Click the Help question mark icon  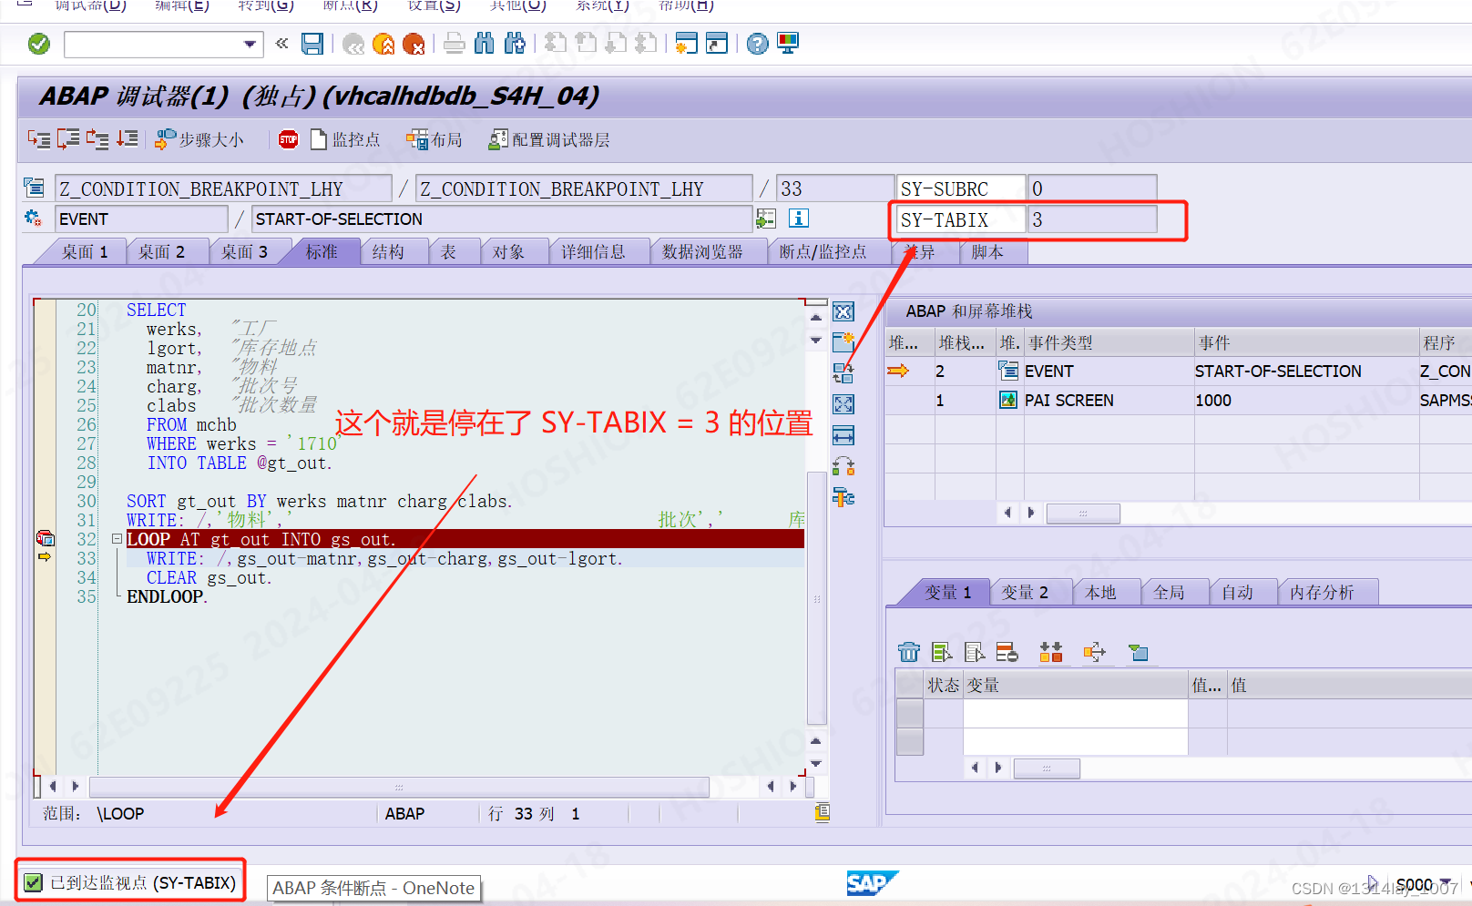pos(757,44)
